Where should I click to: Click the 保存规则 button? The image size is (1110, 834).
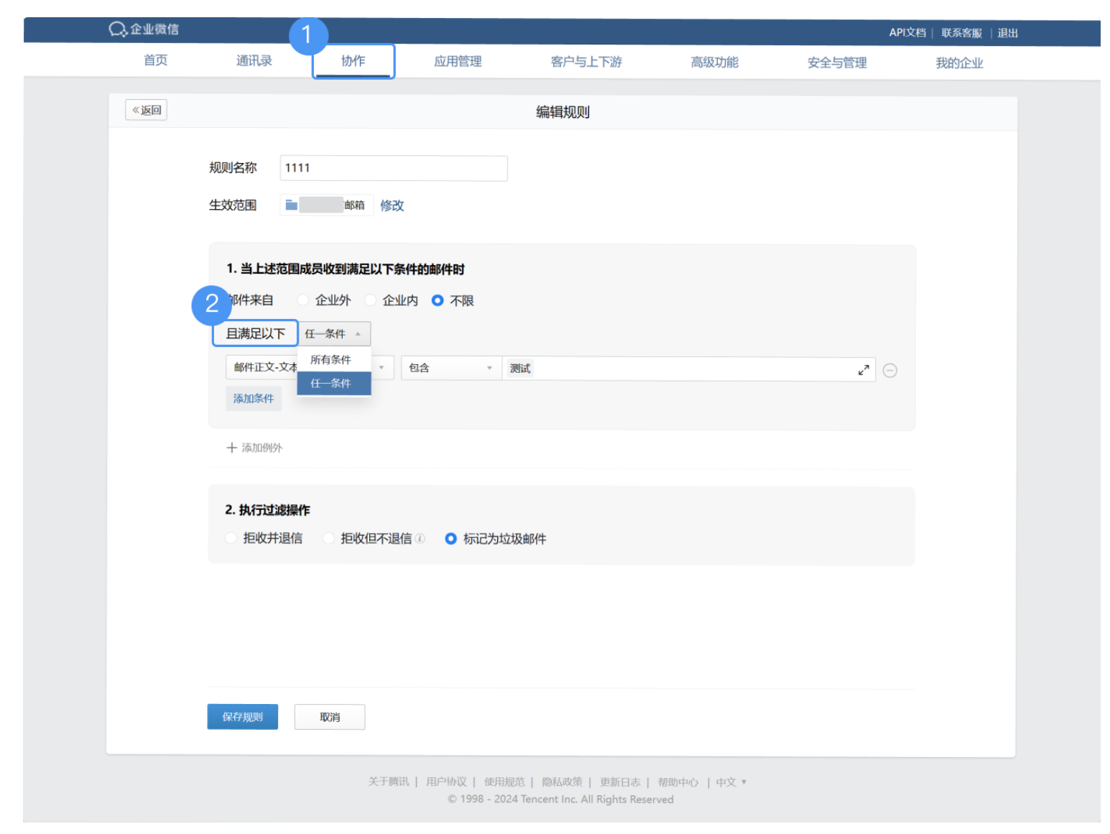coord(242,716)
